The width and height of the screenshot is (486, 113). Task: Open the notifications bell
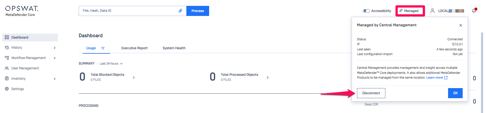pyautogui.click(x=474, y=11)
